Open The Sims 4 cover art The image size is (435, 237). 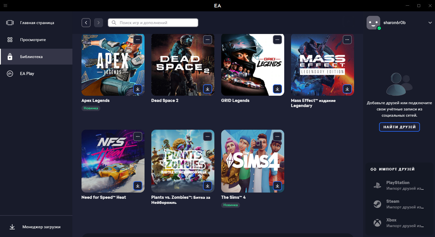[253, 161]
